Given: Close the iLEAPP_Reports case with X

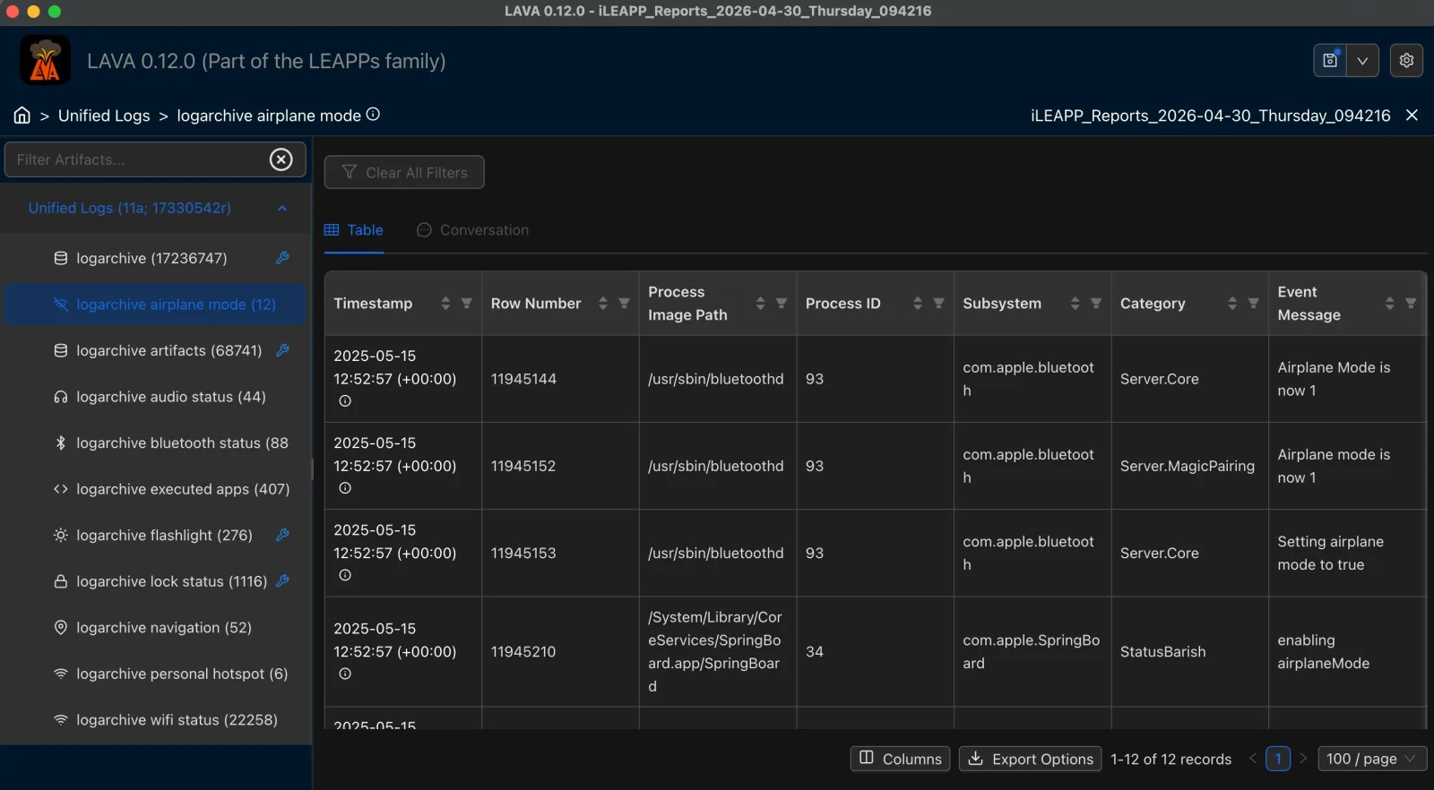Looking at the screenshot, I should click(x=1412, y=115).
